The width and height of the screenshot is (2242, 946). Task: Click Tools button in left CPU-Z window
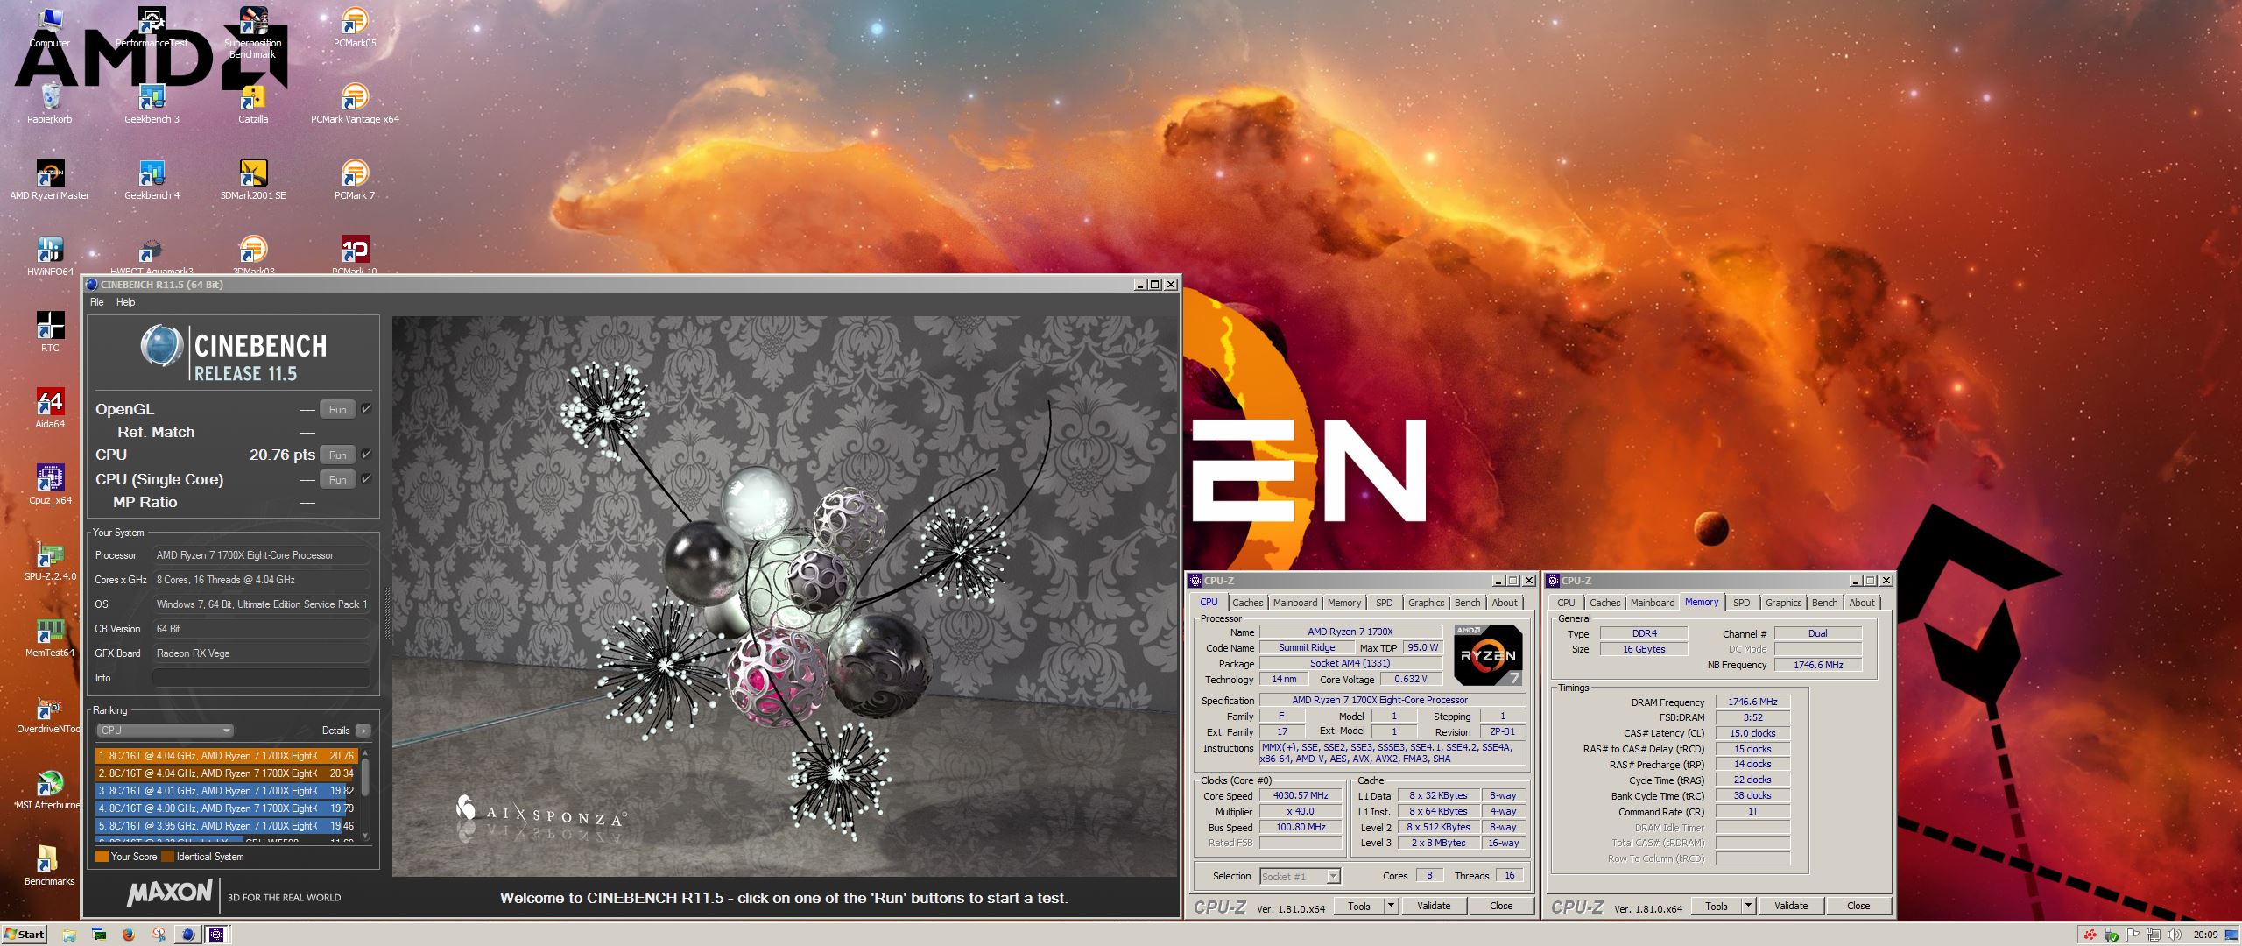(x=1359, y=906)
